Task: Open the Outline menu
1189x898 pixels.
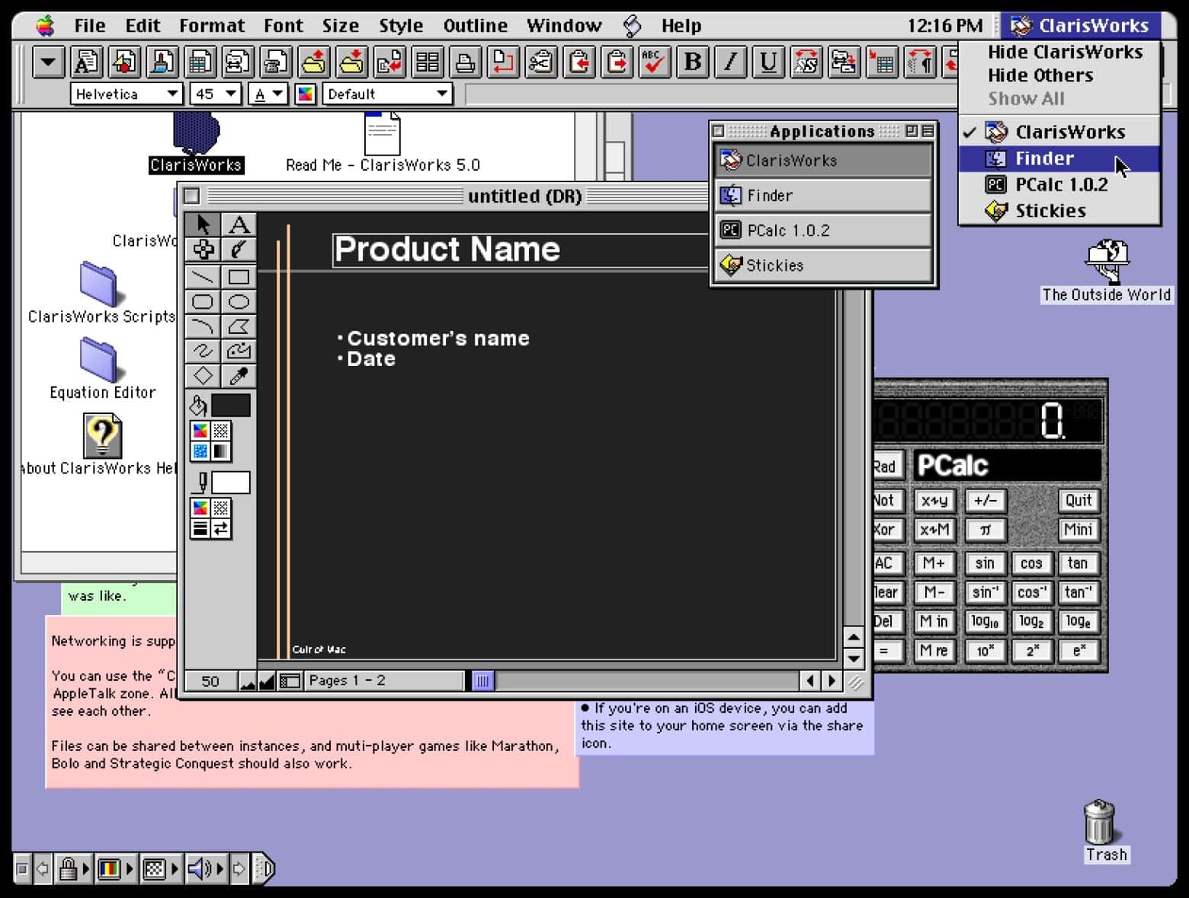Action: coord(474,25)
